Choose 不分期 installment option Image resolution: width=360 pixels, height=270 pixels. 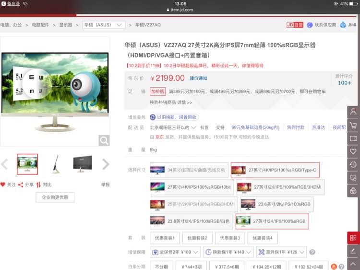click(x=161, y=266)
